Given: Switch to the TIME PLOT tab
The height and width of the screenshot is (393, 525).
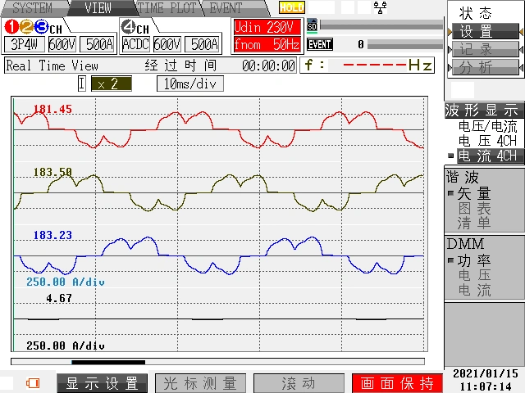Looking at the screenshot, I should pos(167,8).
